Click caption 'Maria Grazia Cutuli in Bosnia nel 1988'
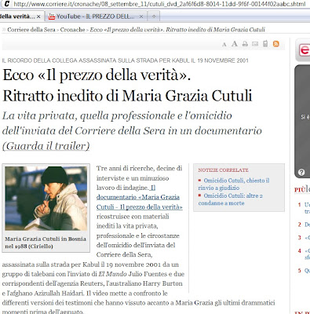Image resolution: width=310 pixels, height=314 pixels. (46, 243)
